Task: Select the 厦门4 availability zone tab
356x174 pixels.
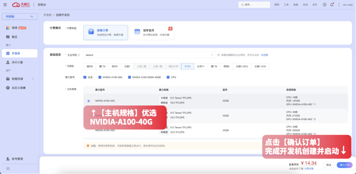Action: pos(102,67)
